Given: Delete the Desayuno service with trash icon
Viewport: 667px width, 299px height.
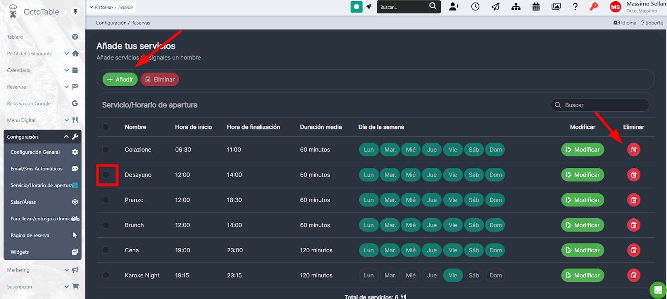Looking at the screenshot, I should point(634,175).
